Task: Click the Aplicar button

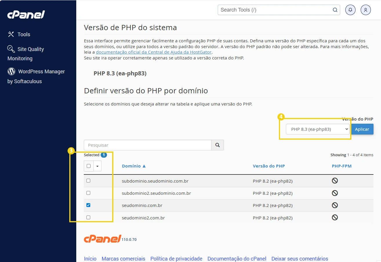Action: tap(362, 129)
